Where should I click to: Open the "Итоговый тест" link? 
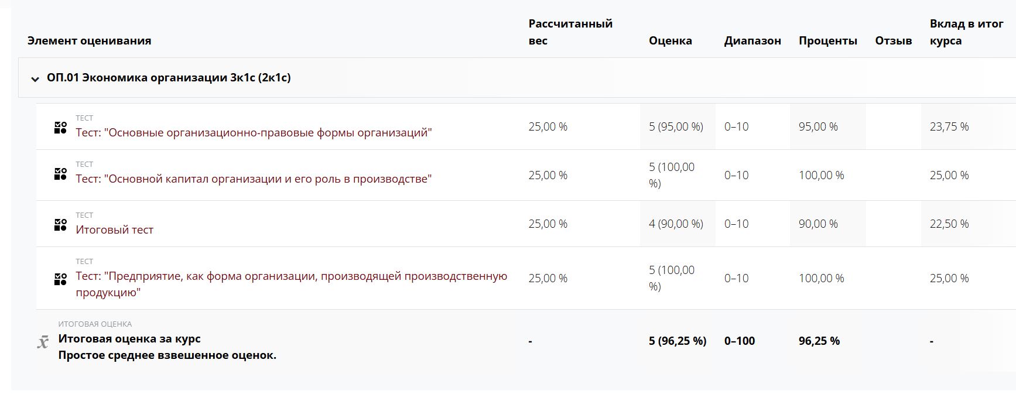[114, 230]
